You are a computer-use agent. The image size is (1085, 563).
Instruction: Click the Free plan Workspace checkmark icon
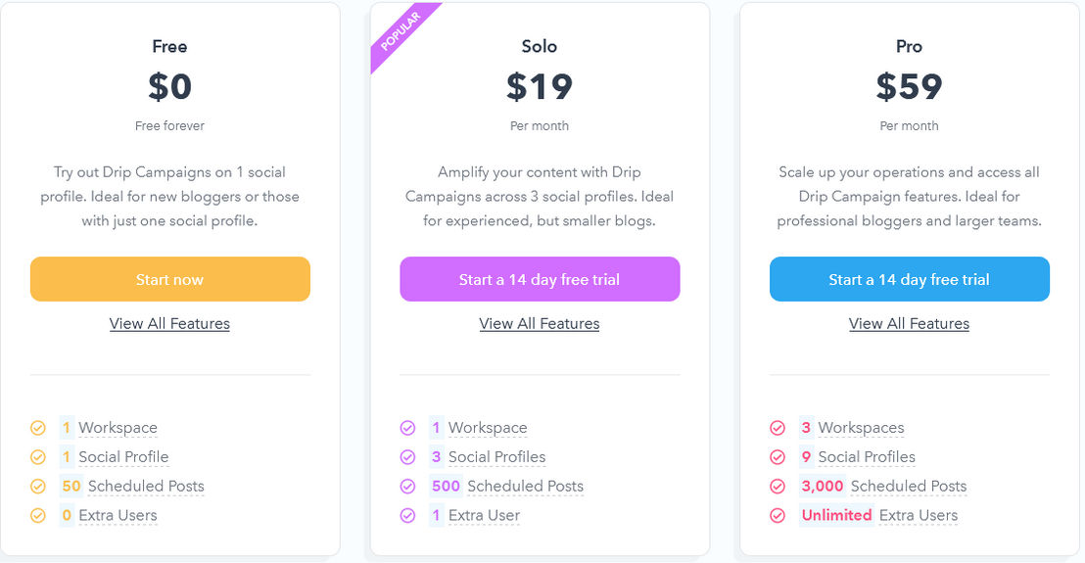click(38, 428)
